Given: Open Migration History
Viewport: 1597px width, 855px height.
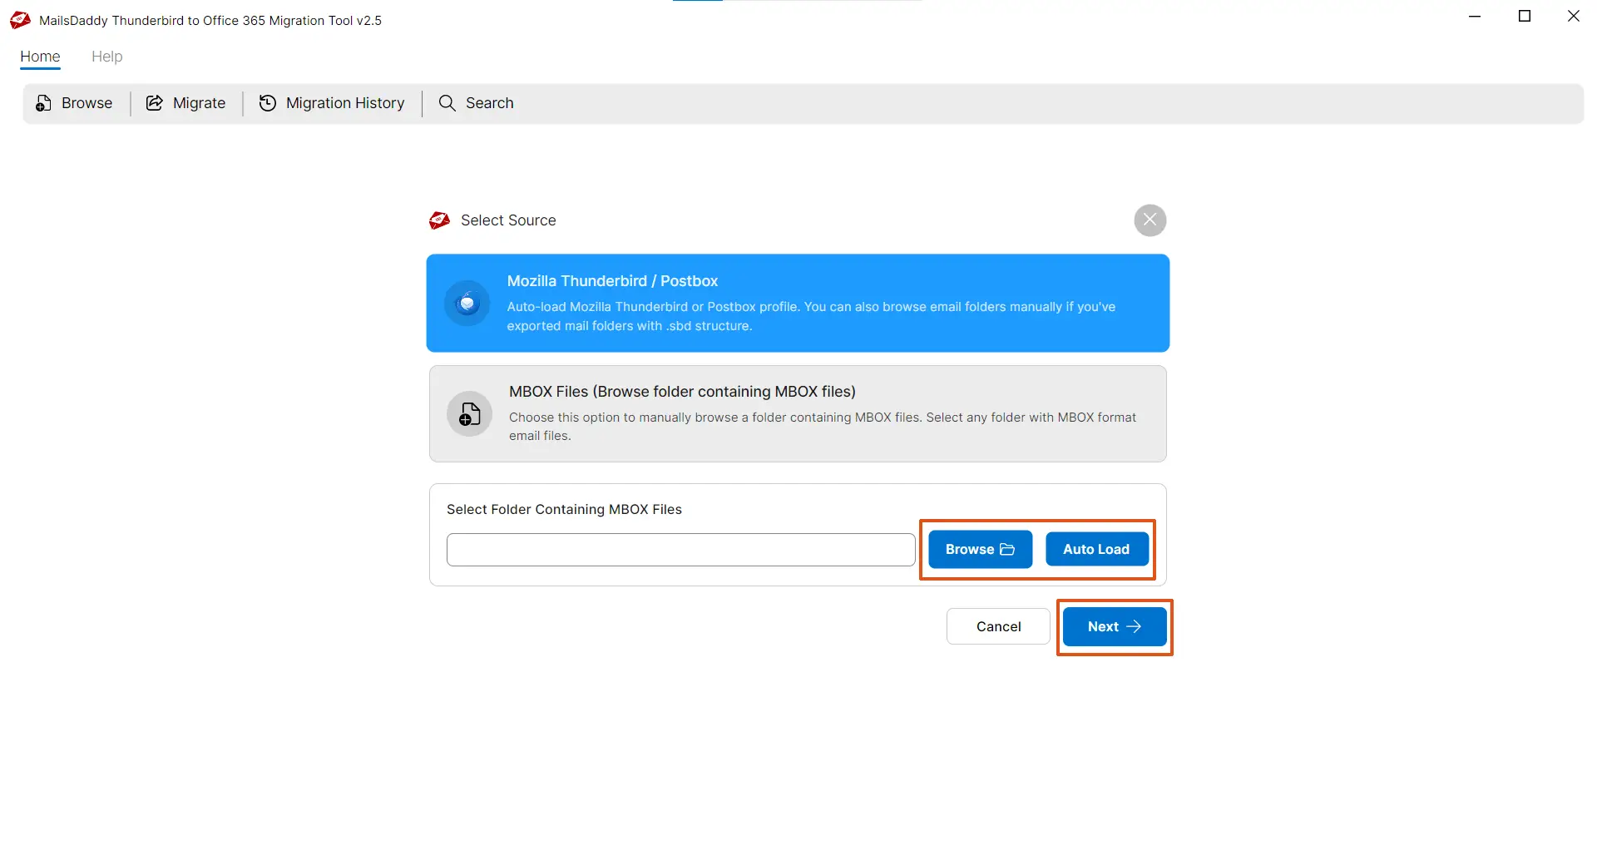Looking at the screenshot, I should [x=344, y=102].
